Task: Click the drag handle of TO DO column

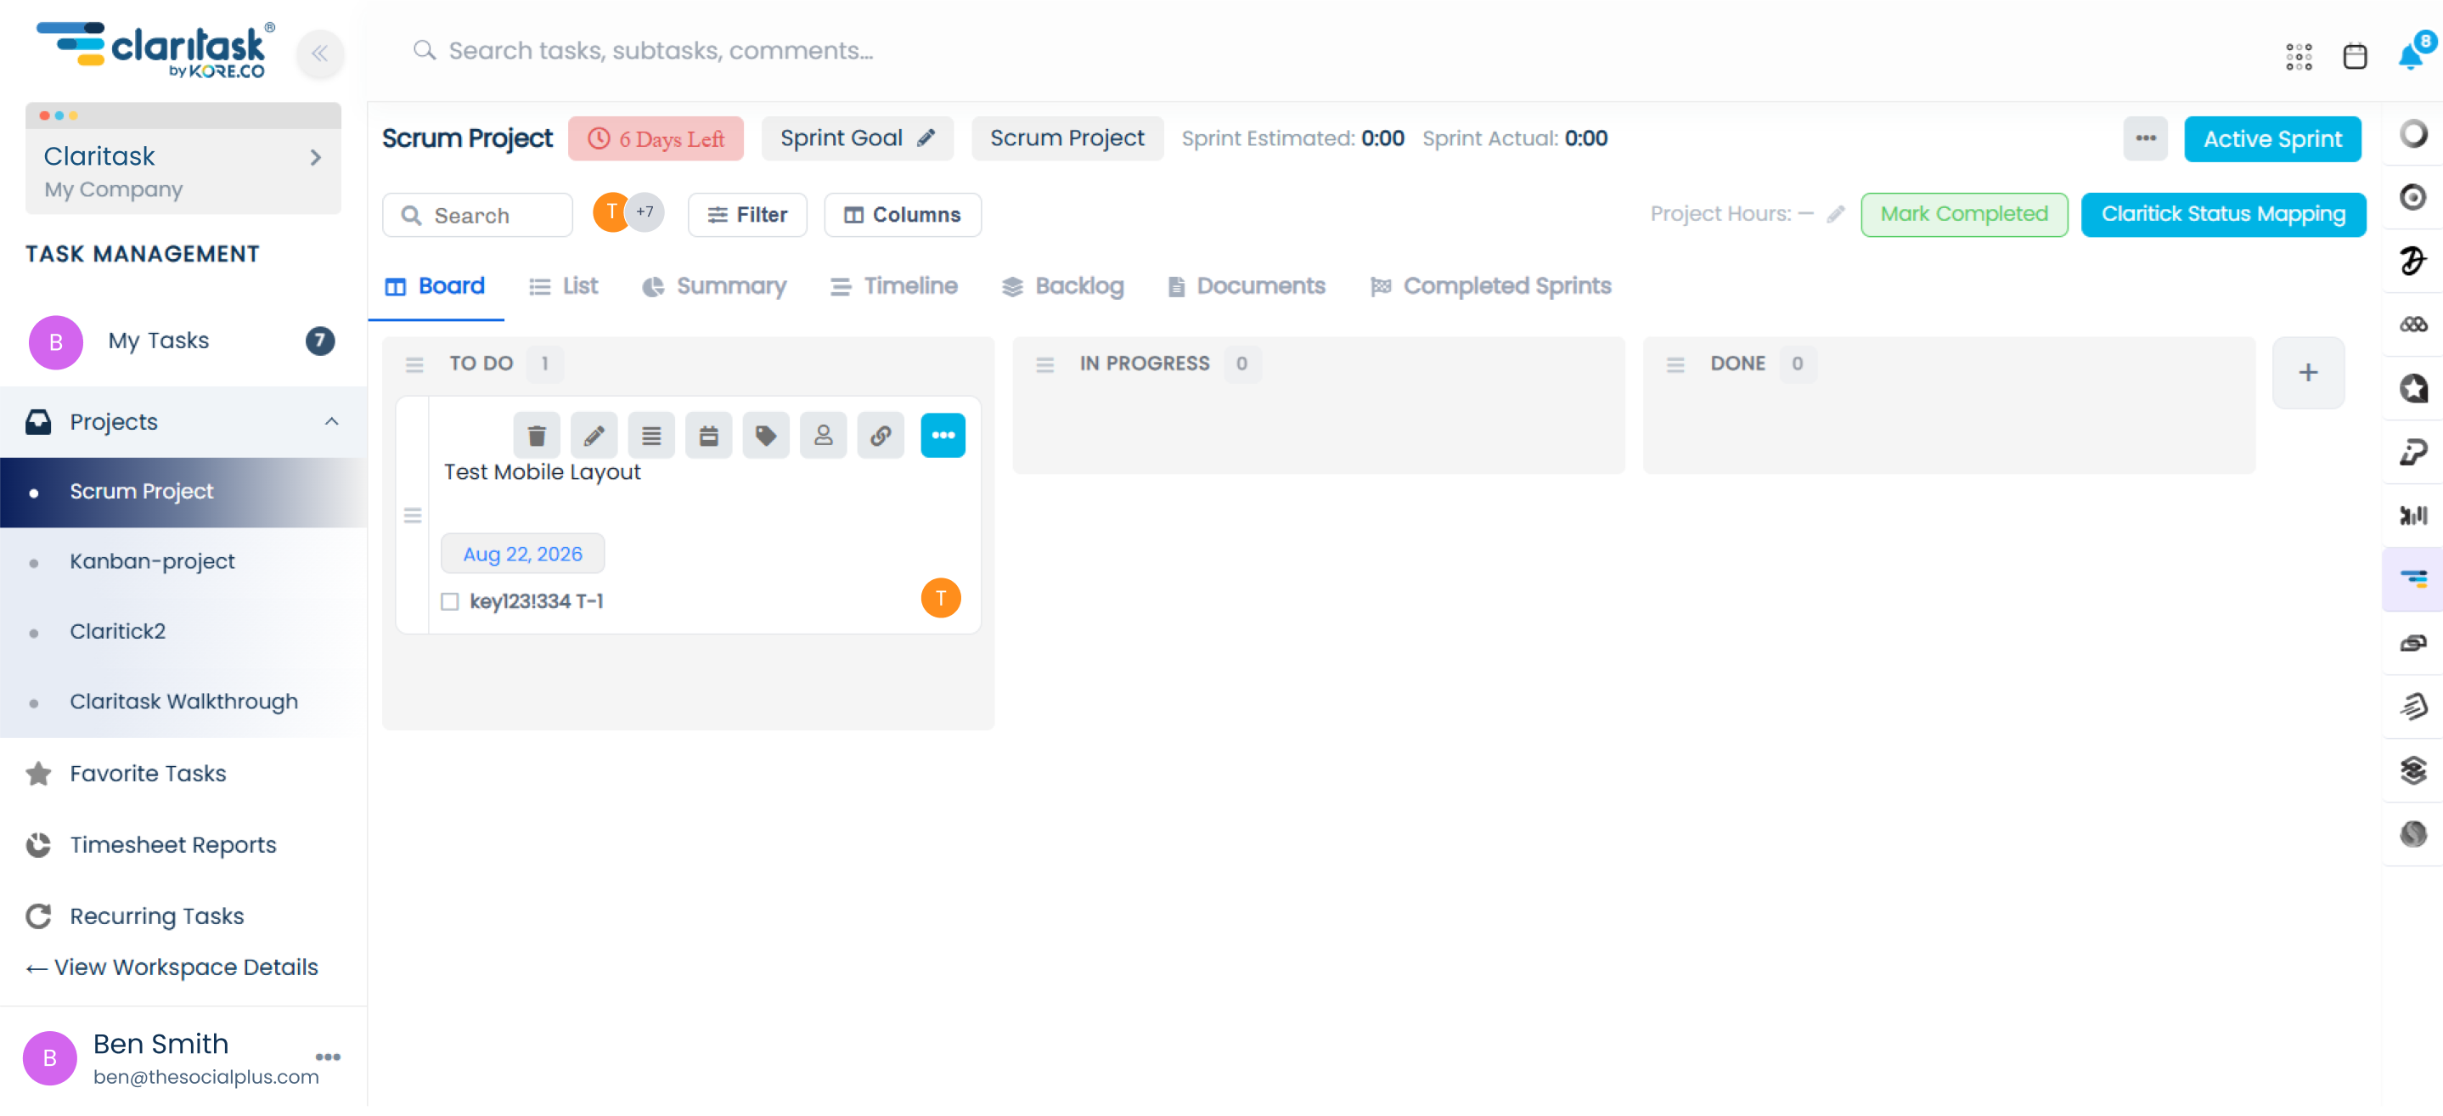Action: (414, 364)
